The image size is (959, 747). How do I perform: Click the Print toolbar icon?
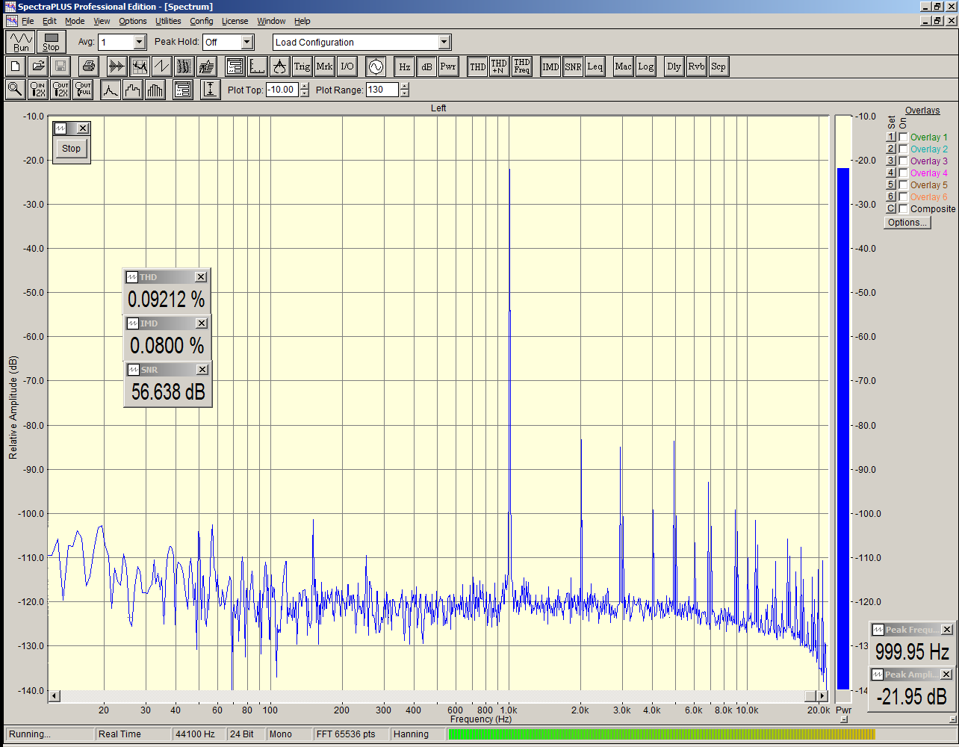click(89, 66)
